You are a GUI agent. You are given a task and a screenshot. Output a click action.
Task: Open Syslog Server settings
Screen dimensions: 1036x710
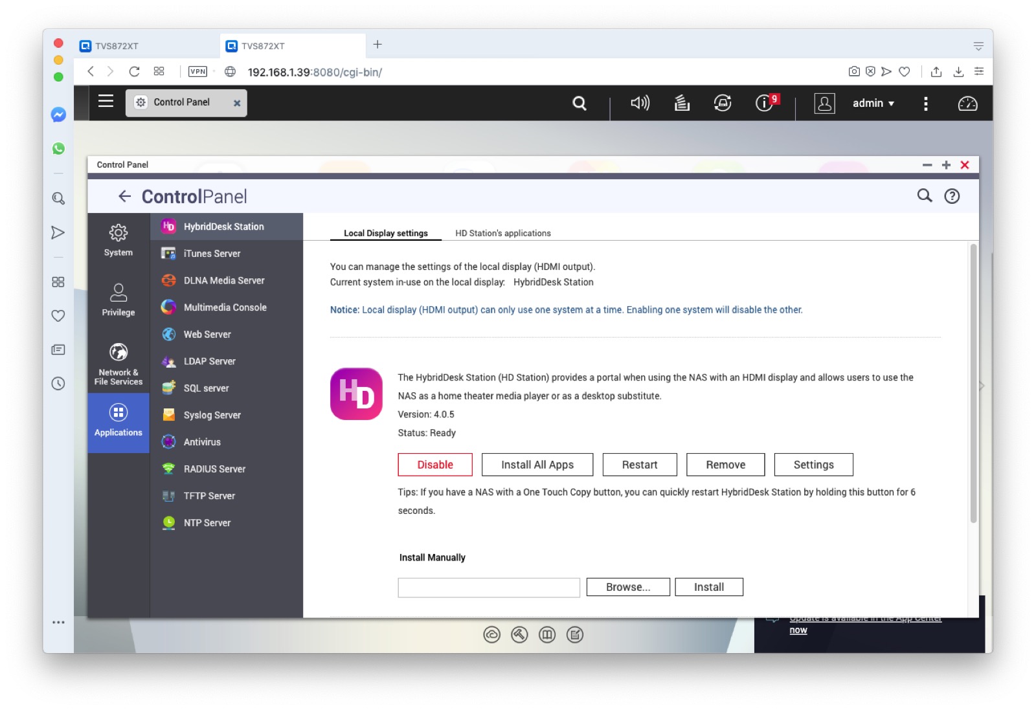[227, 415]
